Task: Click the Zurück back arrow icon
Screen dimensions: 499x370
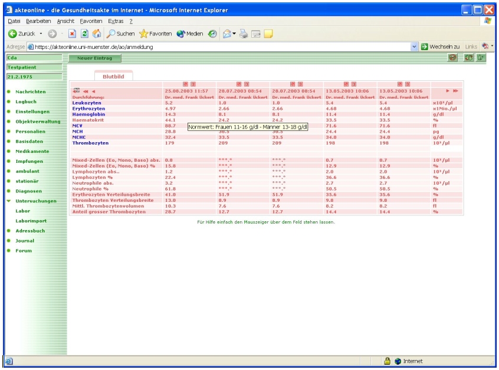Action: [x=12, y=34]
